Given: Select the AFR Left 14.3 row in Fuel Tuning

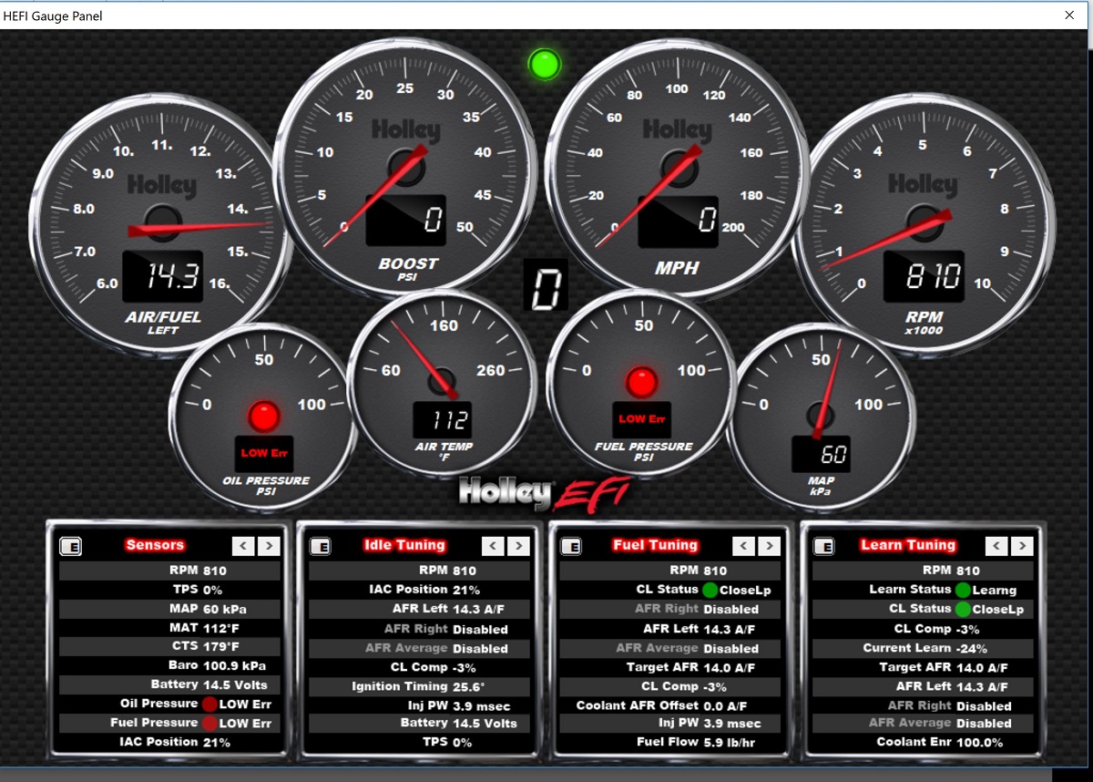Looking at the screenshot, I should (670, 629).
